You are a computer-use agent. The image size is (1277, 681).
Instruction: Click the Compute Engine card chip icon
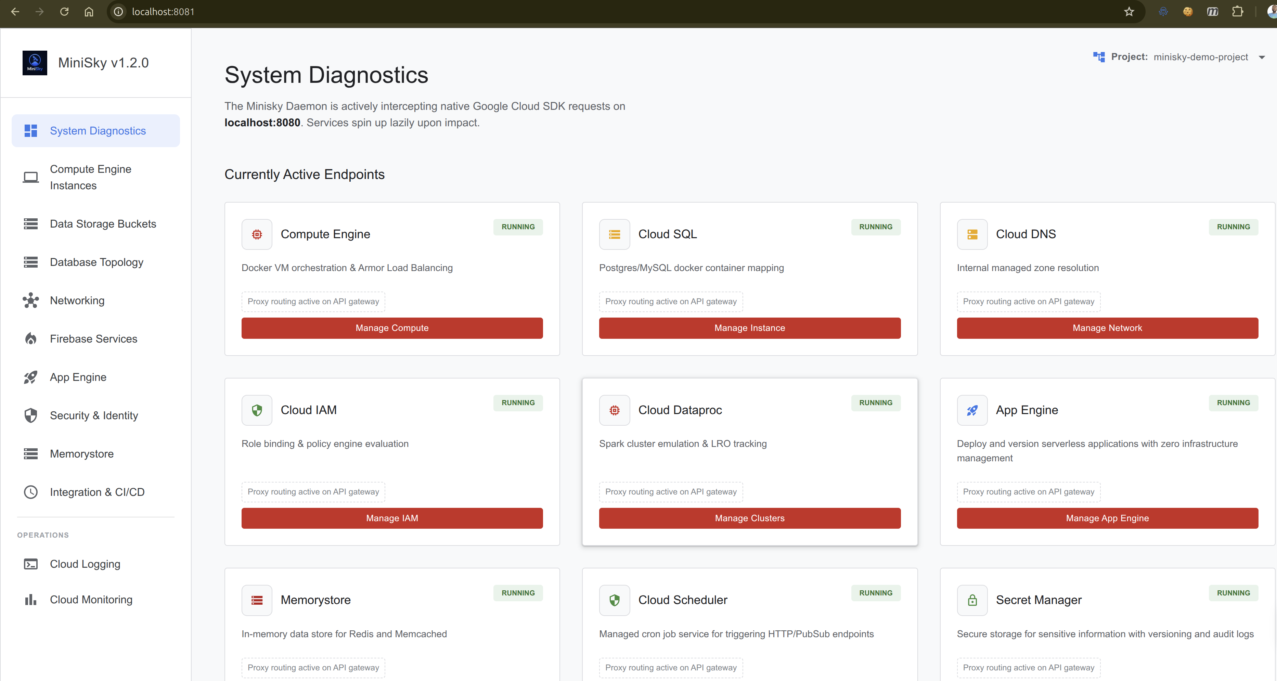point(257,234)
